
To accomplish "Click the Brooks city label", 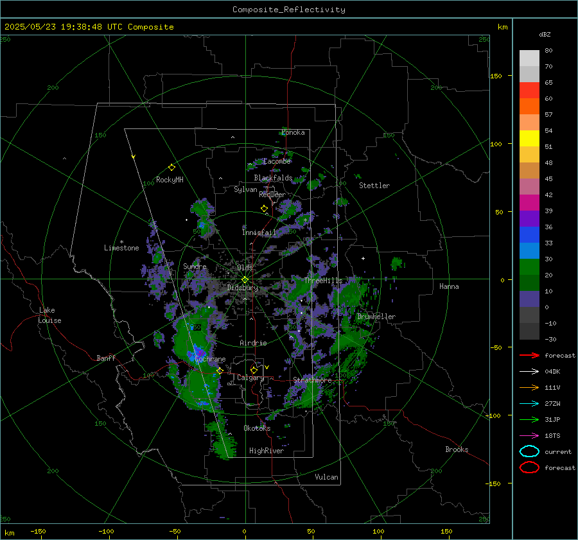I will click(457, 449).
